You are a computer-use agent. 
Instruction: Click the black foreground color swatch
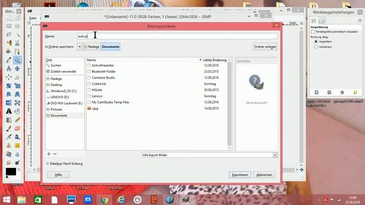pyautogui.click(x=11, y=172)
